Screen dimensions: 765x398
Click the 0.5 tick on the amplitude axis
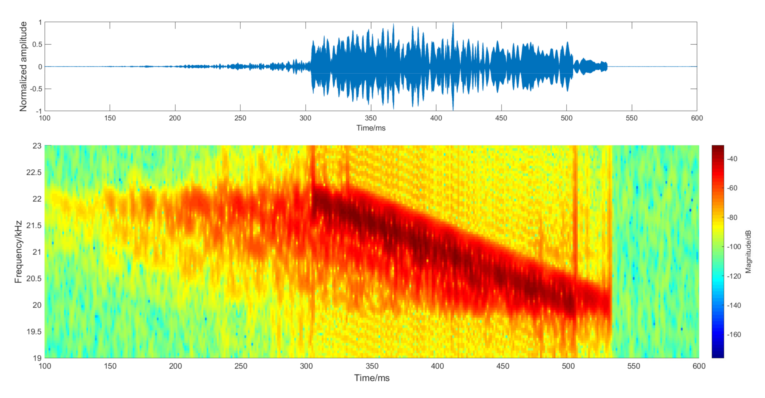click(x=37, y=44)
